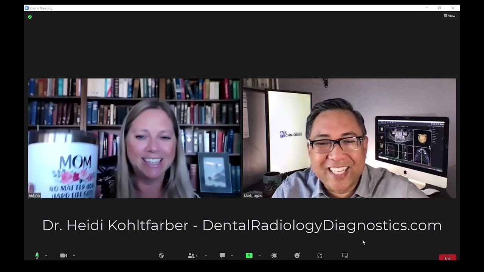Open the Chat panel
Screen dimensions: 484x272
[x=222, y=256]
